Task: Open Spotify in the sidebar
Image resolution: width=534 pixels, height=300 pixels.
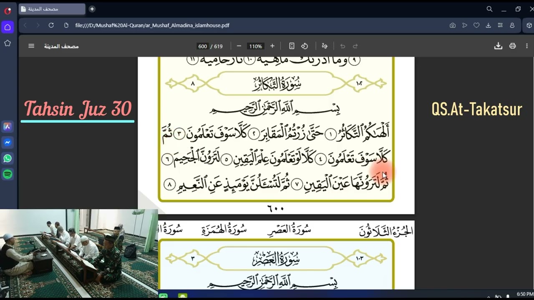Action: (8, 174)
